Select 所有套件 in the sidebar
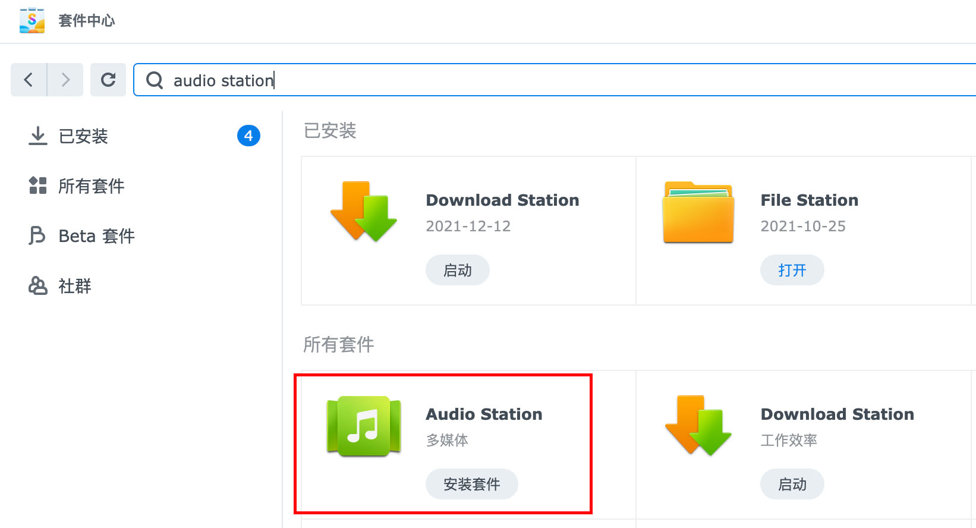 pyautogui.click(x=91, y=186)
